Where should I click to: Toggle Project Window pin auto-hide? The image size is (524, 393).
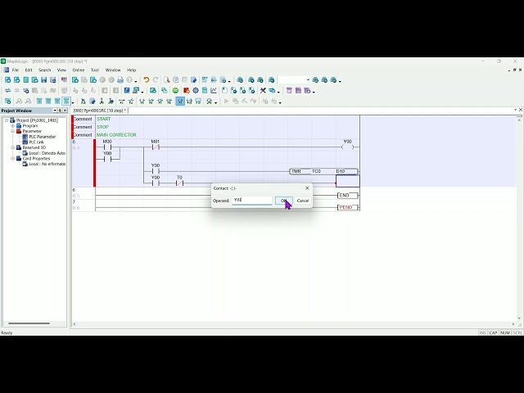(x=60, y=111)
